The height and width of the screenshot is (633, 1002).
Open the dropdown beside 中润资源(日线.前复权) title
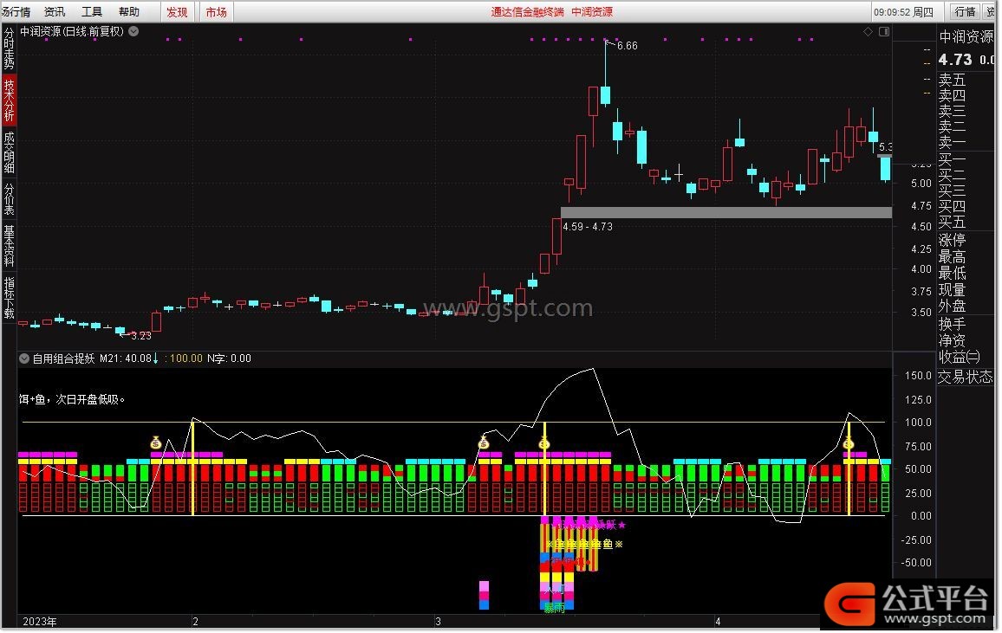[x=133, y=31]
